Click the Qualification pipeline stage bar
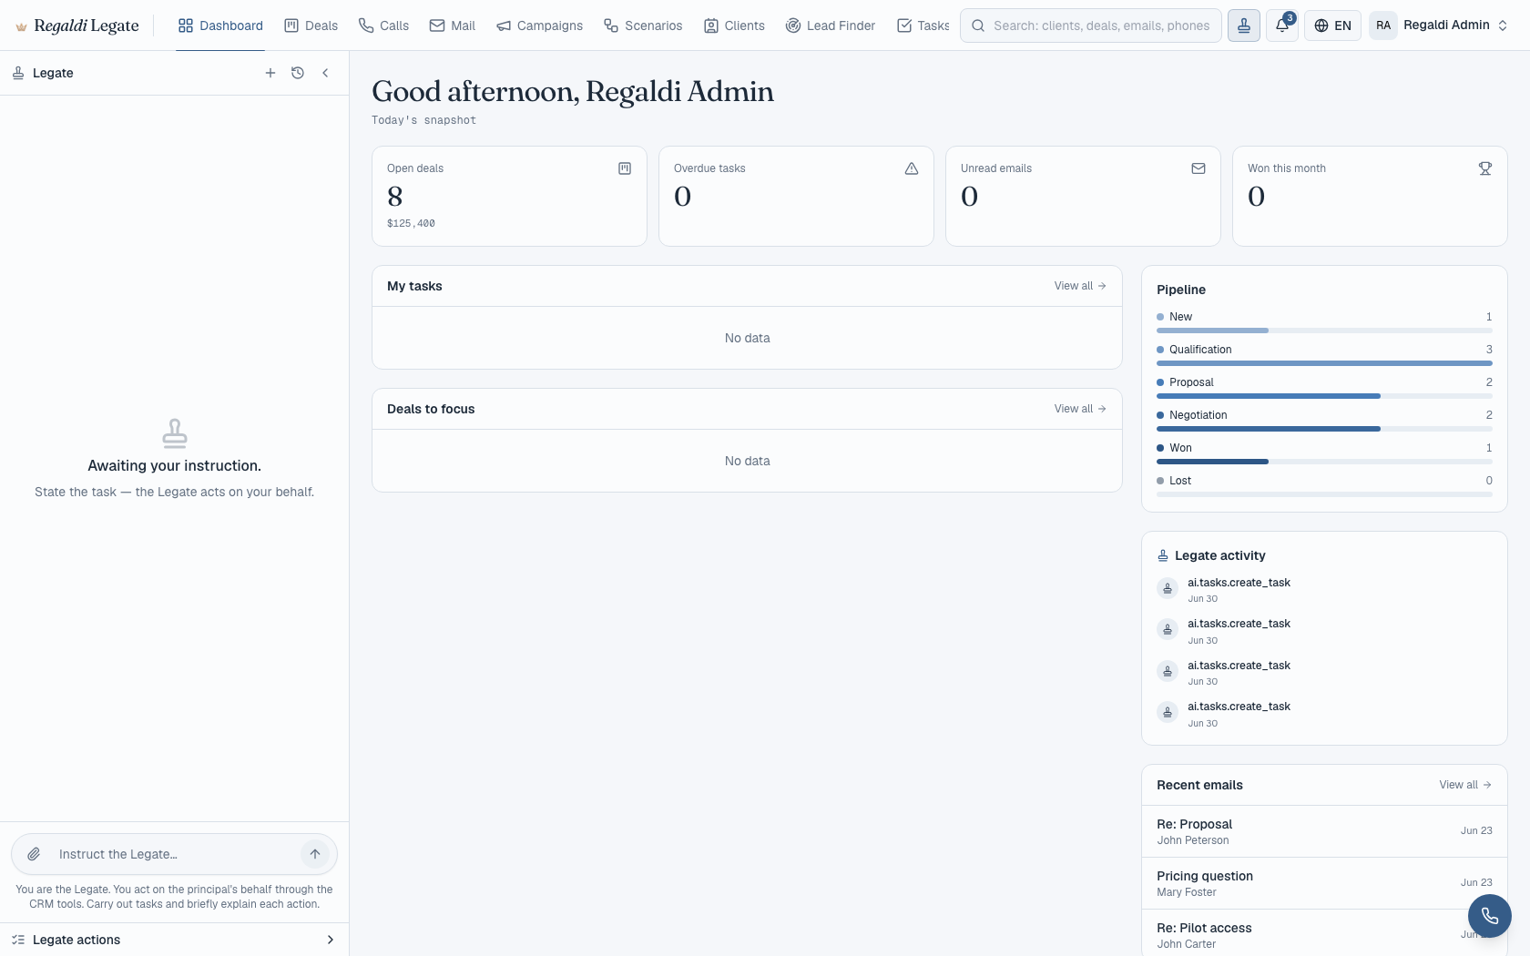 (x=1324, y=363)
